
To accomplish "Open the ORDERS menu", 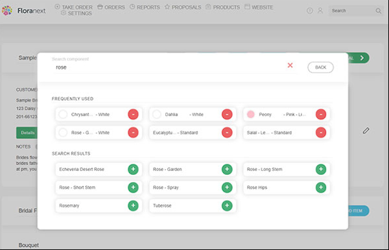I will click(x=111, y=7).
